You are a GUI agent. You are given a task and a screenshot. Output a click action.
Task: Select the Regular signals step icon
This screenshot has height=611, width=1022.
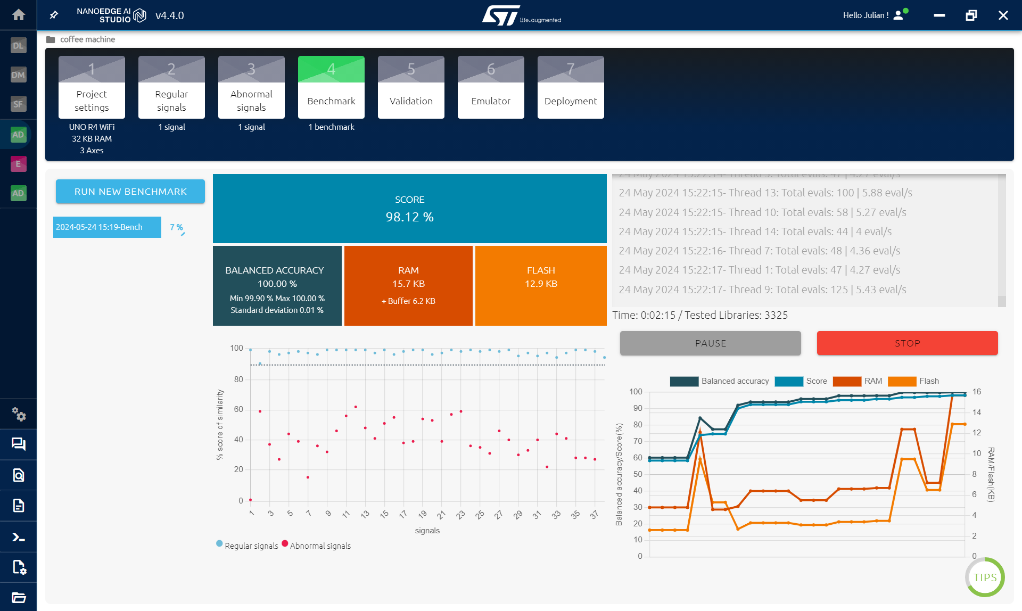click(172, 87)
